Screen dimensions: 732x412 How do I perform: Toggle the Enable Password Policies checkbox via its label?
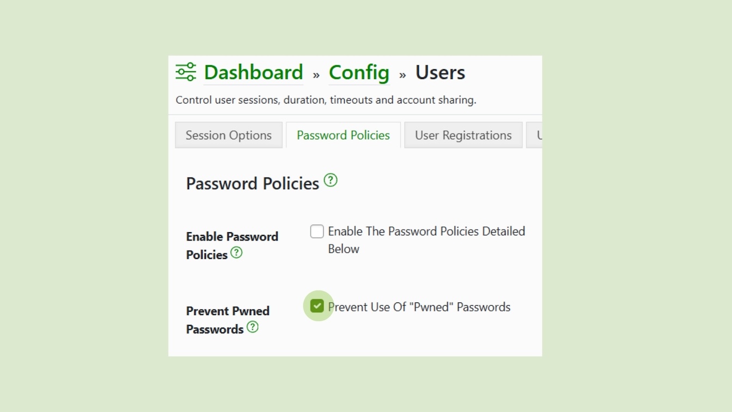pyautogui.click(x=426, y=231)
